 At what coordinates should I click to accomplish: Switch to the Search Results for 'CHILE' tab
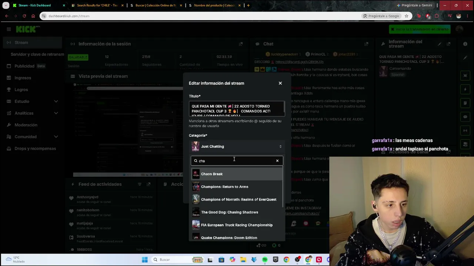point(97,5)
